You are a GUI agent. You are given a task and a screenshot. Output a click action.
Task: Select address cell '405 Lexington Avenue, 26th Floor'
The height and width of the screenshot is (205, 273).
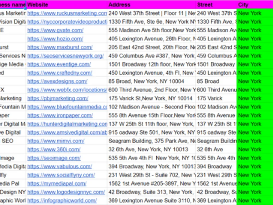click(x=152, y=39)
